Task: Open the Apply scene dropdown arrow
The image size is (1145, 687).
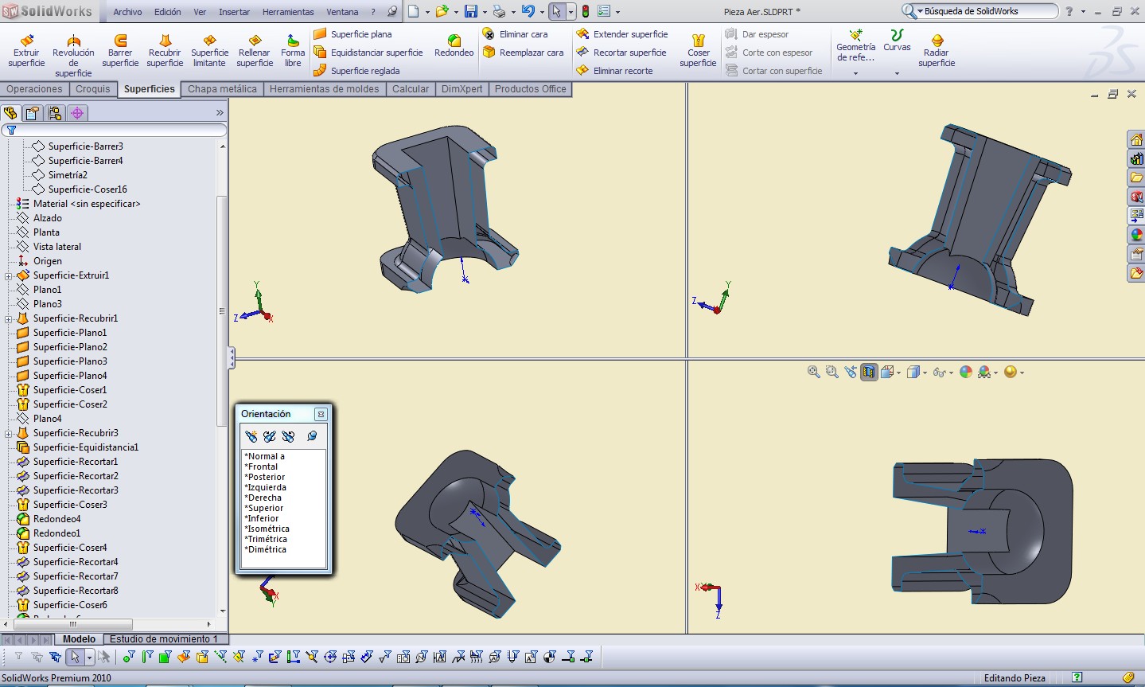Action: point(996,373)
